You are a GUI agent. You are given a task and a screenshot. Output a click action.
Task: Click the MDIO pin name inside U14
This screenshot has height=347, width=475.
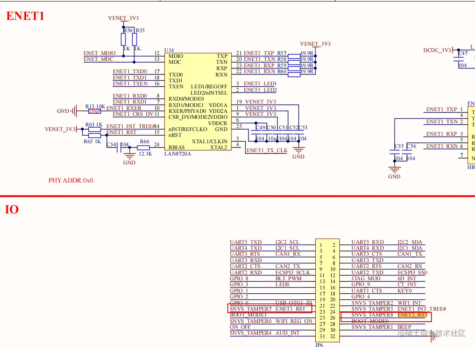click(x=176, y=56)
